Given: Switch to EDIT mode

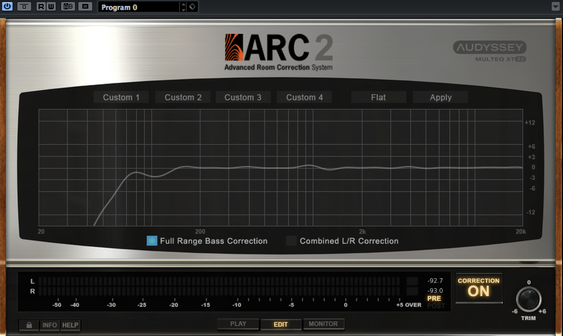Looking at the screenshot, I should 281,324.
